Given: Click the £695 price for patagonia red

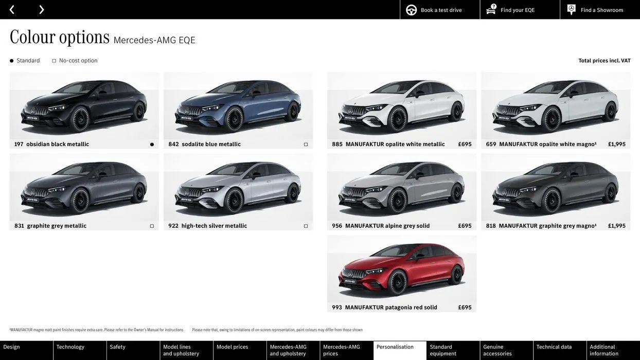Looking at the screenshot, I should 465,308.
